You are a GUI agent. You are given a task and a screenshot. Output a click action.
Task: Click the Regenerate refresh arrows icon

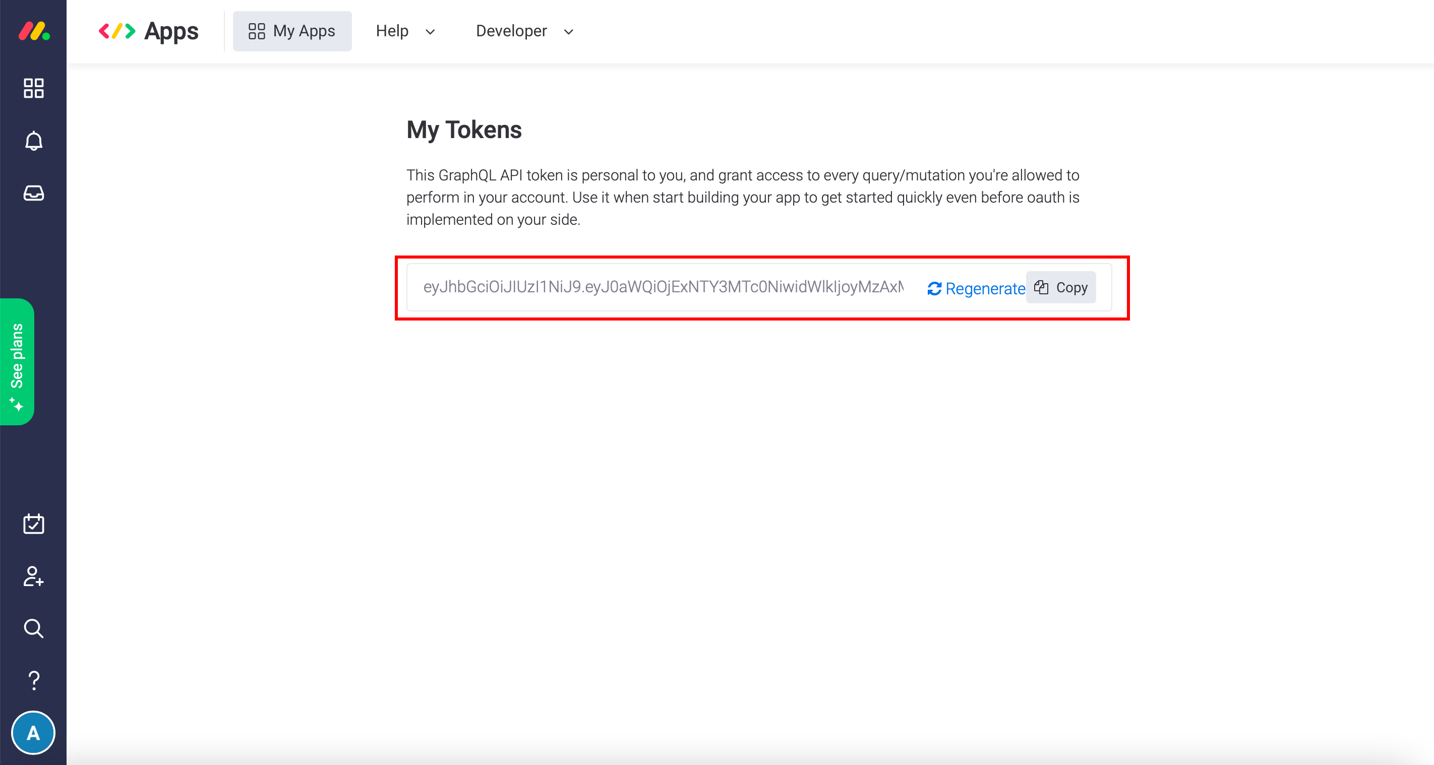[934, 288]
